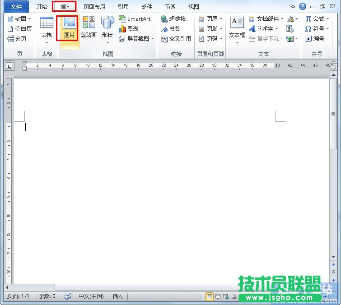Insert a 空白页 (Blank Page)

[19, 29]
